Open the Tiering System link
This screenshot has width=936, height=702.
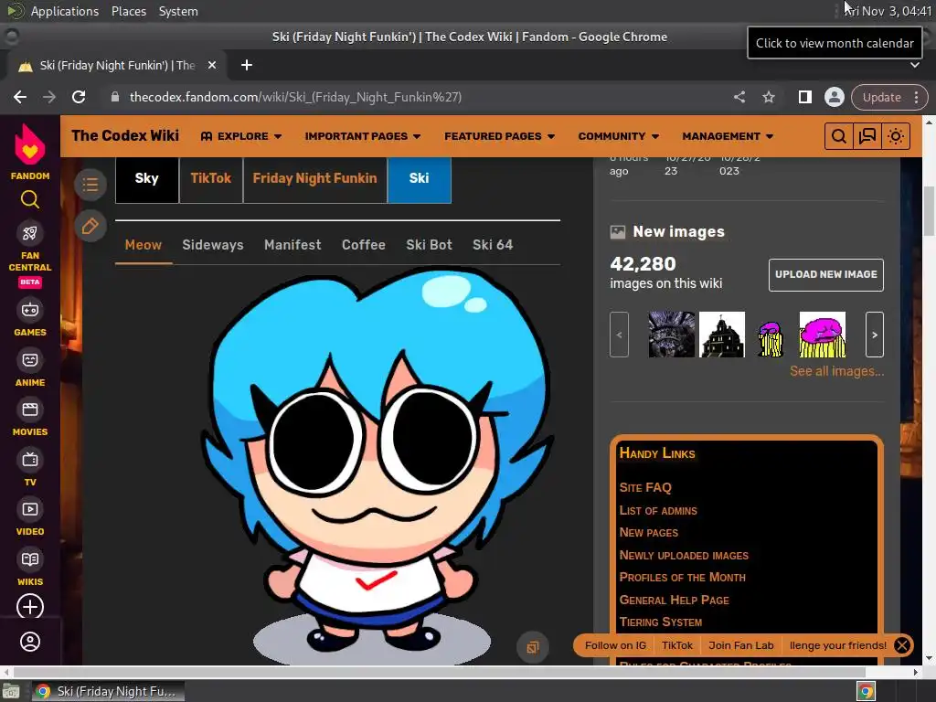pyautogui.click(x=660, y=622)
